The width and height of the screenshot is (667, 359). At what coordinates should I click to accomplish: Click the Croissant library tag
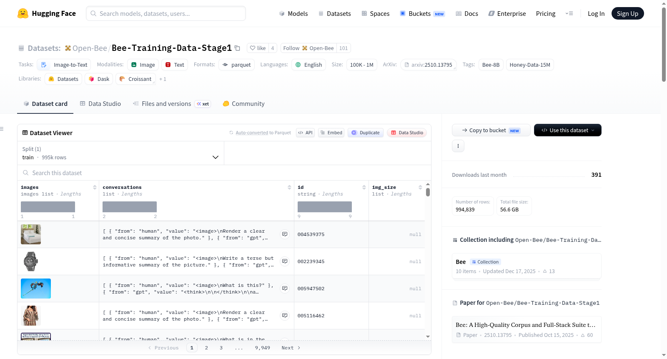(135, 79)
